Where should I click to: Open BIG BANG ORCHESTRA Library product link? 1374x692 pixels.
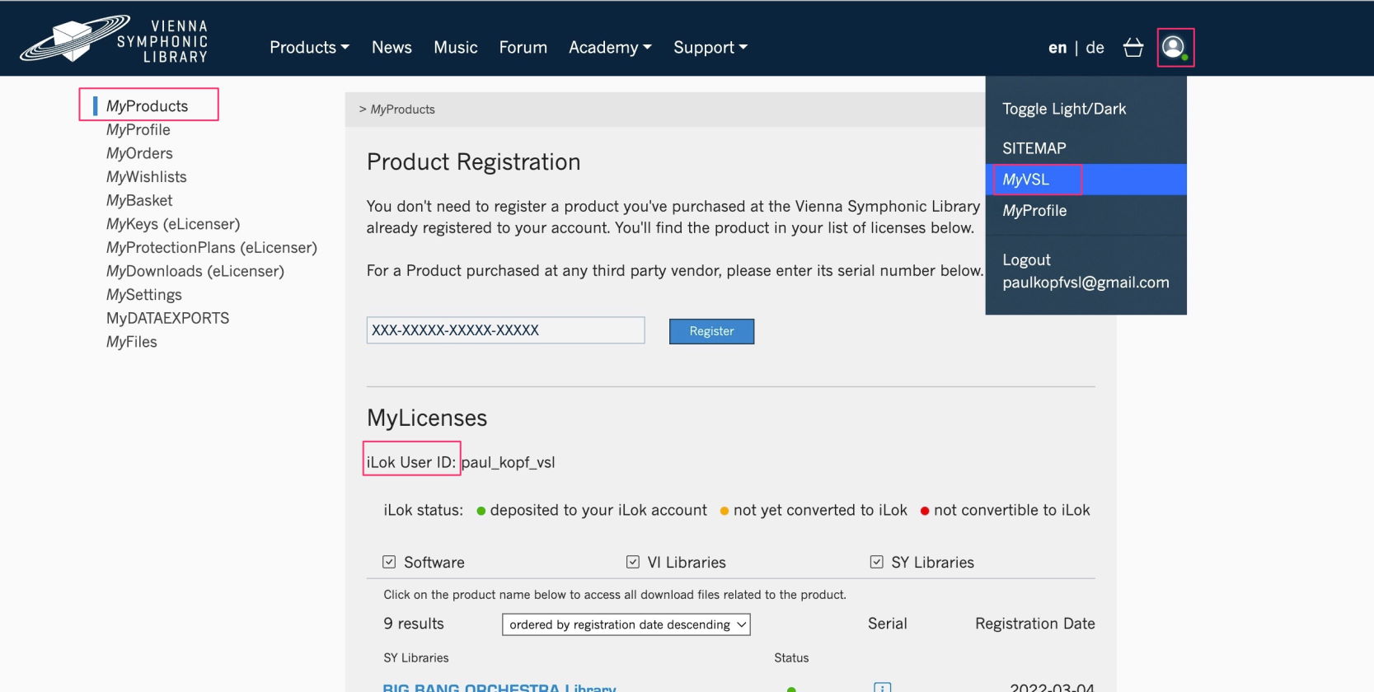499,688
